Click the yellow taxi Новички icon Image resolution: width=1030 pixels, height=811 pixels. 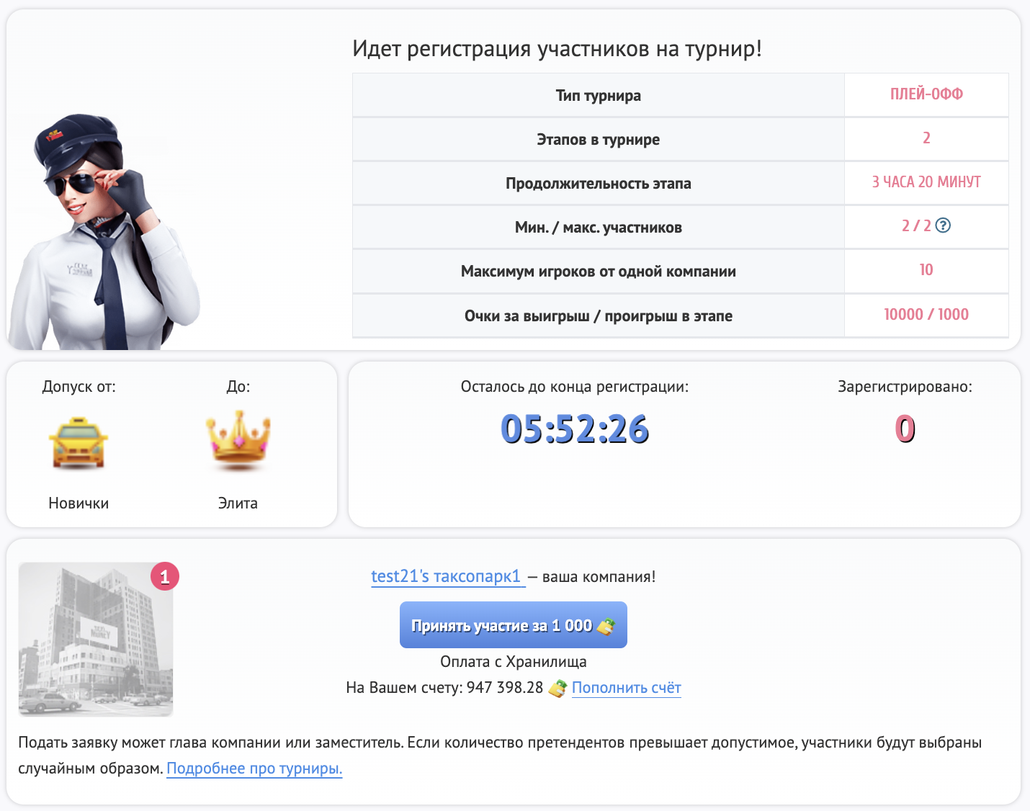[x=79, y=442]
